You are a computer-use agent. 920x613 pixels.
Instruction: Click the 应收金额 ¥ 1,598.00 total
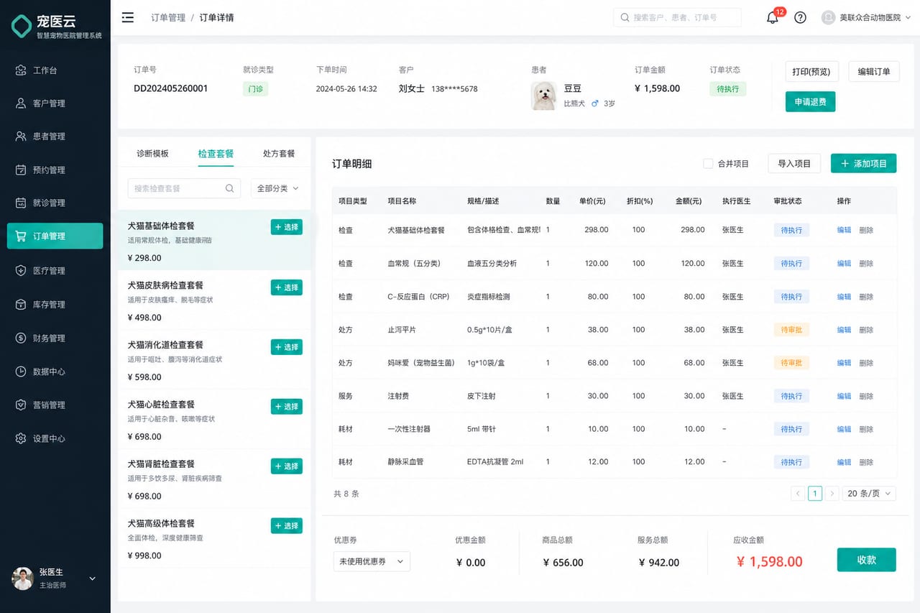[770, 562]
